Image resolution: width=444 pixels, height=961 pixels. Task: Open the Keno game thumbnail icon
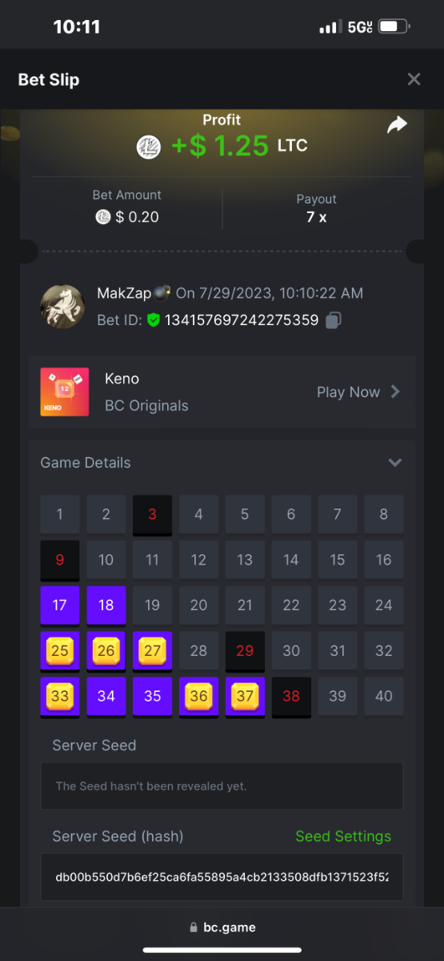65,392
